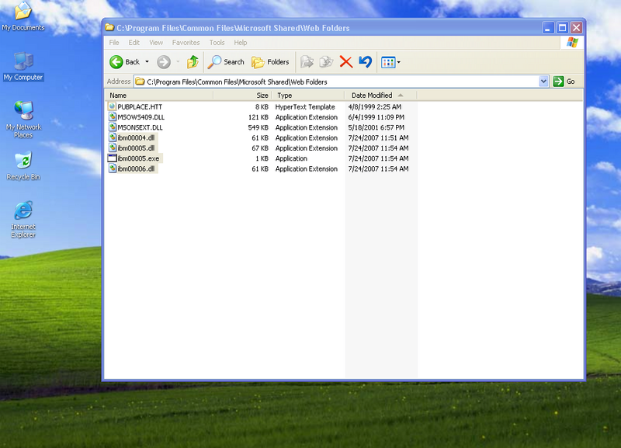Sort files by the Name column
Image resolution: width=621 pixels, height=448 pixels.
tap(160, 95)
